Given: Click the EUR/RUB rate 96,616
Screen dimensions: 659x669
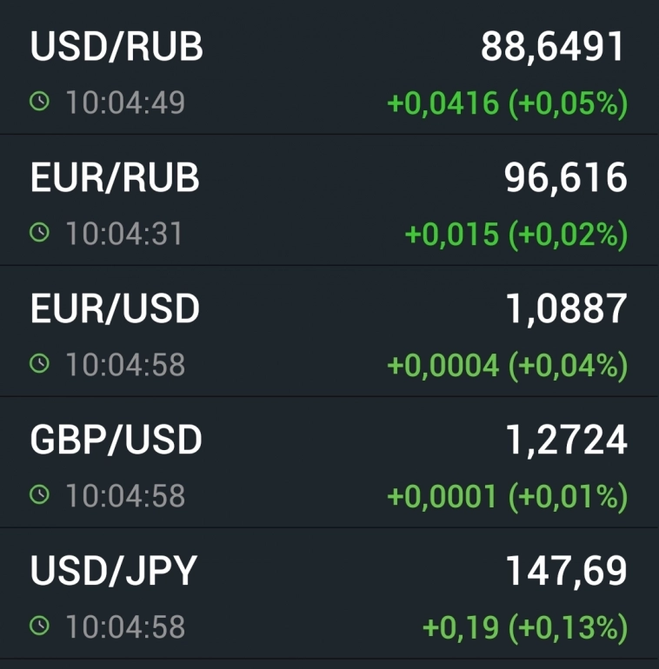Looking at the screenshot, I should pyautogui.click(x=565, y=177).
